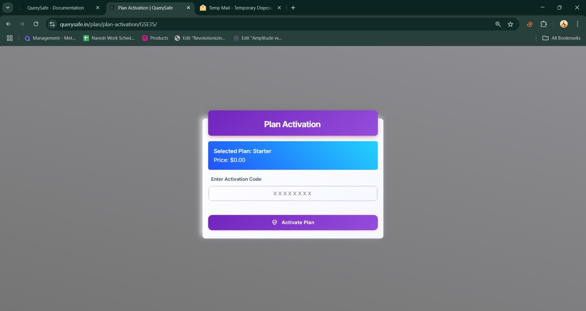
Task: Open the tab search dropdown
Action: (x=8, y=8)
